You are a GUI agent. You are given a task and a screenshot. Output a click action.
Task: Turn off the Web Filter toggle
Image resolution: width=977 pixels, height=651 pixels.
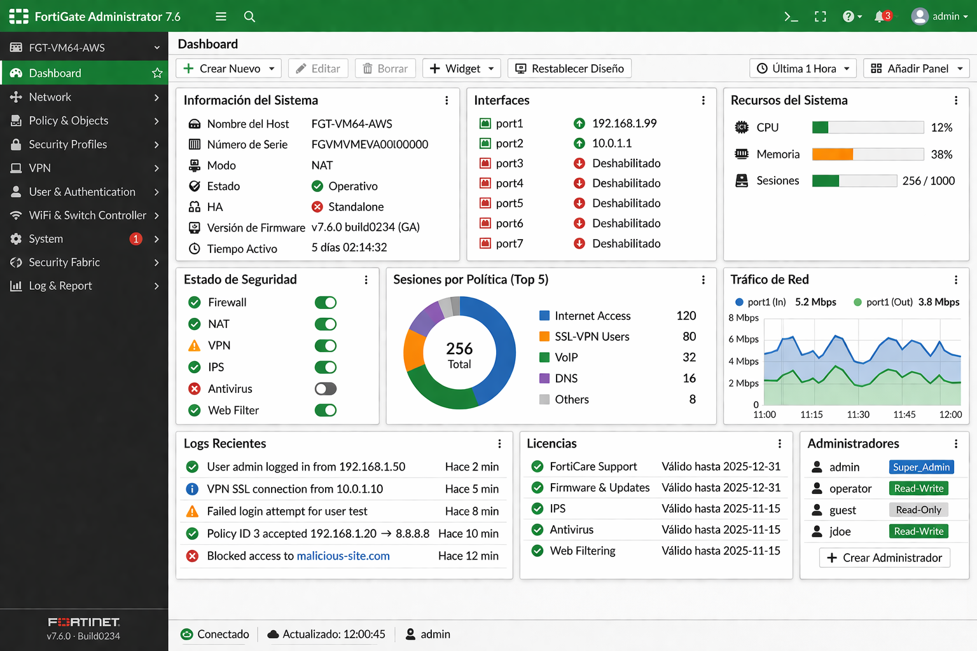click(326, 410)
